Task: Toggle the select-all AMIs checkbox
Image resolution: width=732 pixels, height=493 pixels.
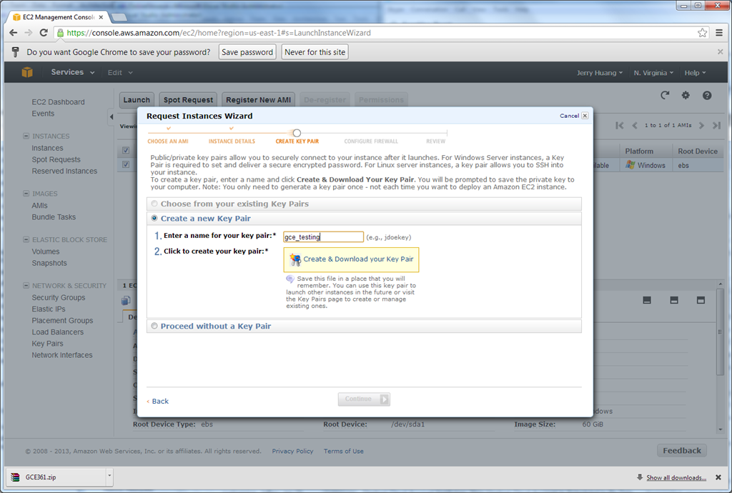Action: tap(126, 150)
